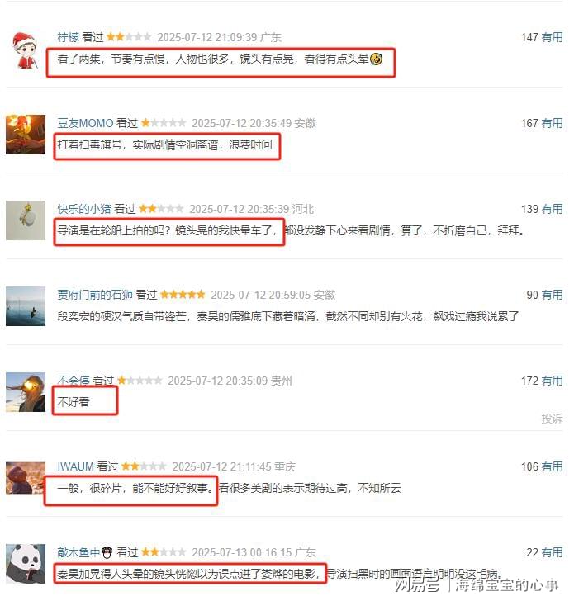
Task: Open 快乐的小猪's avatar picture
Action: coord(26,220)
